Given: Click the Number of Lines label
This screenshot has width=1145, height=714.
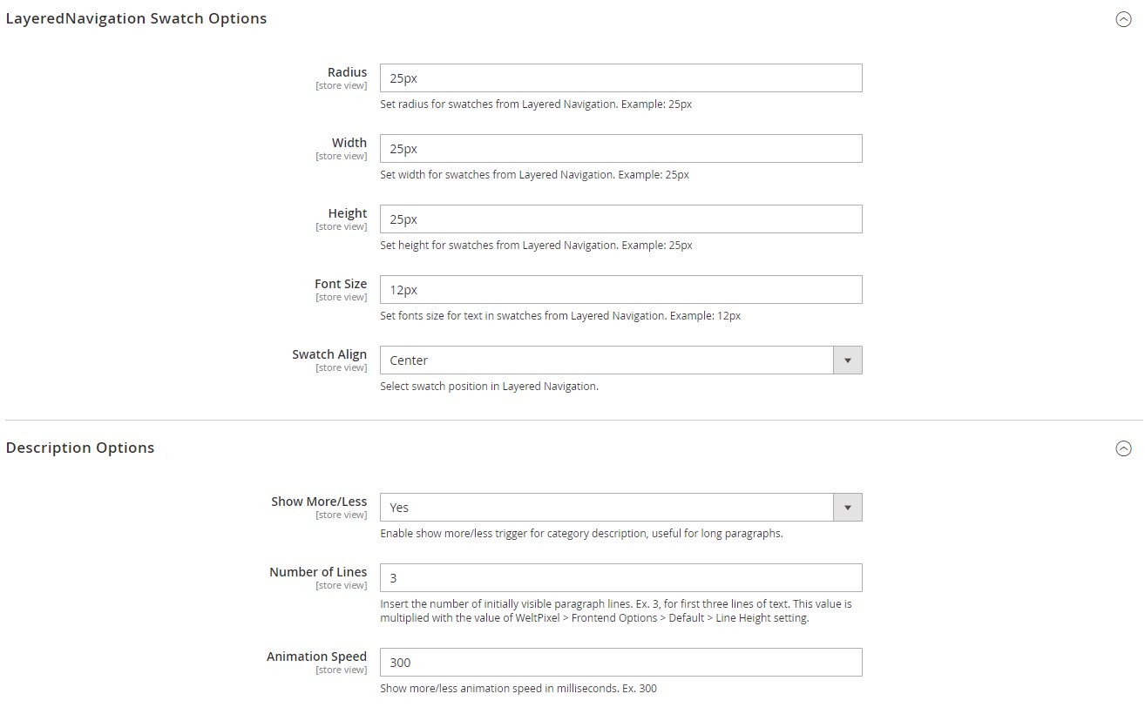Looking at the screenshot, I should click(318, 572).
